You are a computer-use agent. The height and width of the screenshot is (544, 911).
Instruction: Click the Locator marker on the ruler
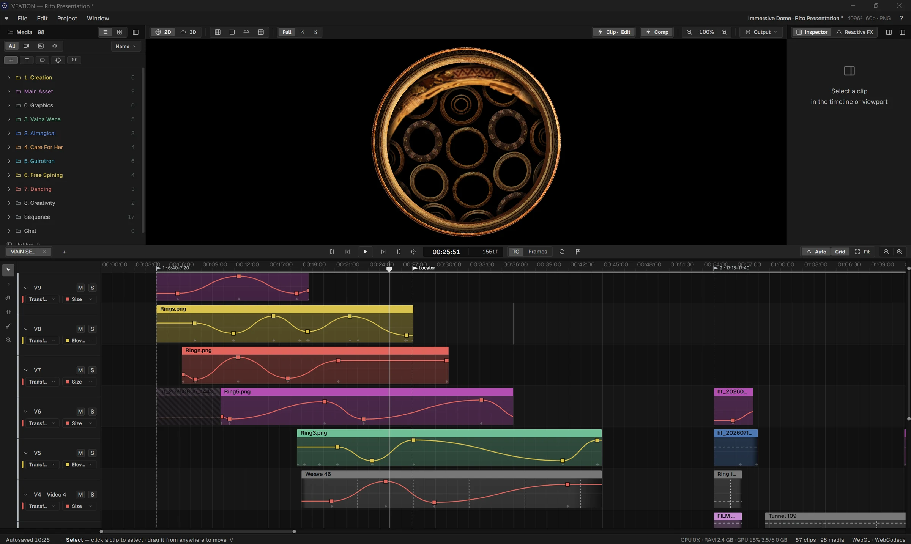pyautogui.click(x=424, y=268)
